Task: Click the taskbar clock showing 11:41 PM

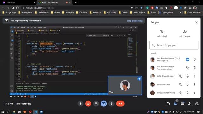Action: click(x=190, y=112)
